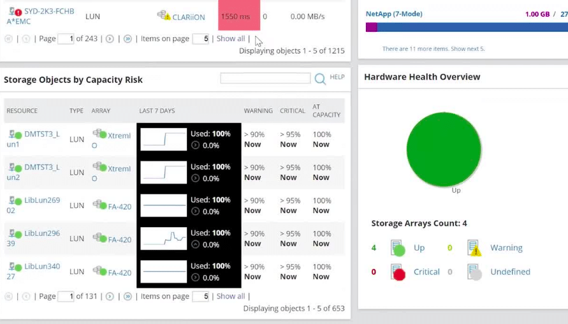Viewport: 568px width, 324px height.
Task: Click Show all in Capacity Risk pager
Action: point(231,296)
